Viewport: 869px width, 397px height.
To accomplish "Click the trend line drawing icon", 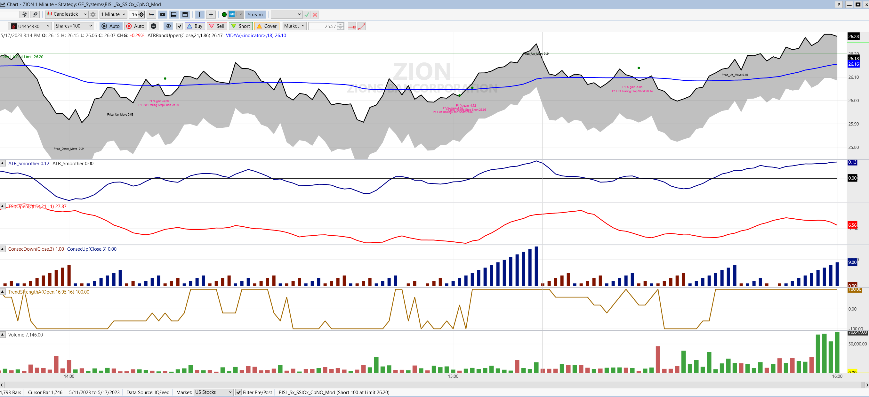I will click(362, 26).
